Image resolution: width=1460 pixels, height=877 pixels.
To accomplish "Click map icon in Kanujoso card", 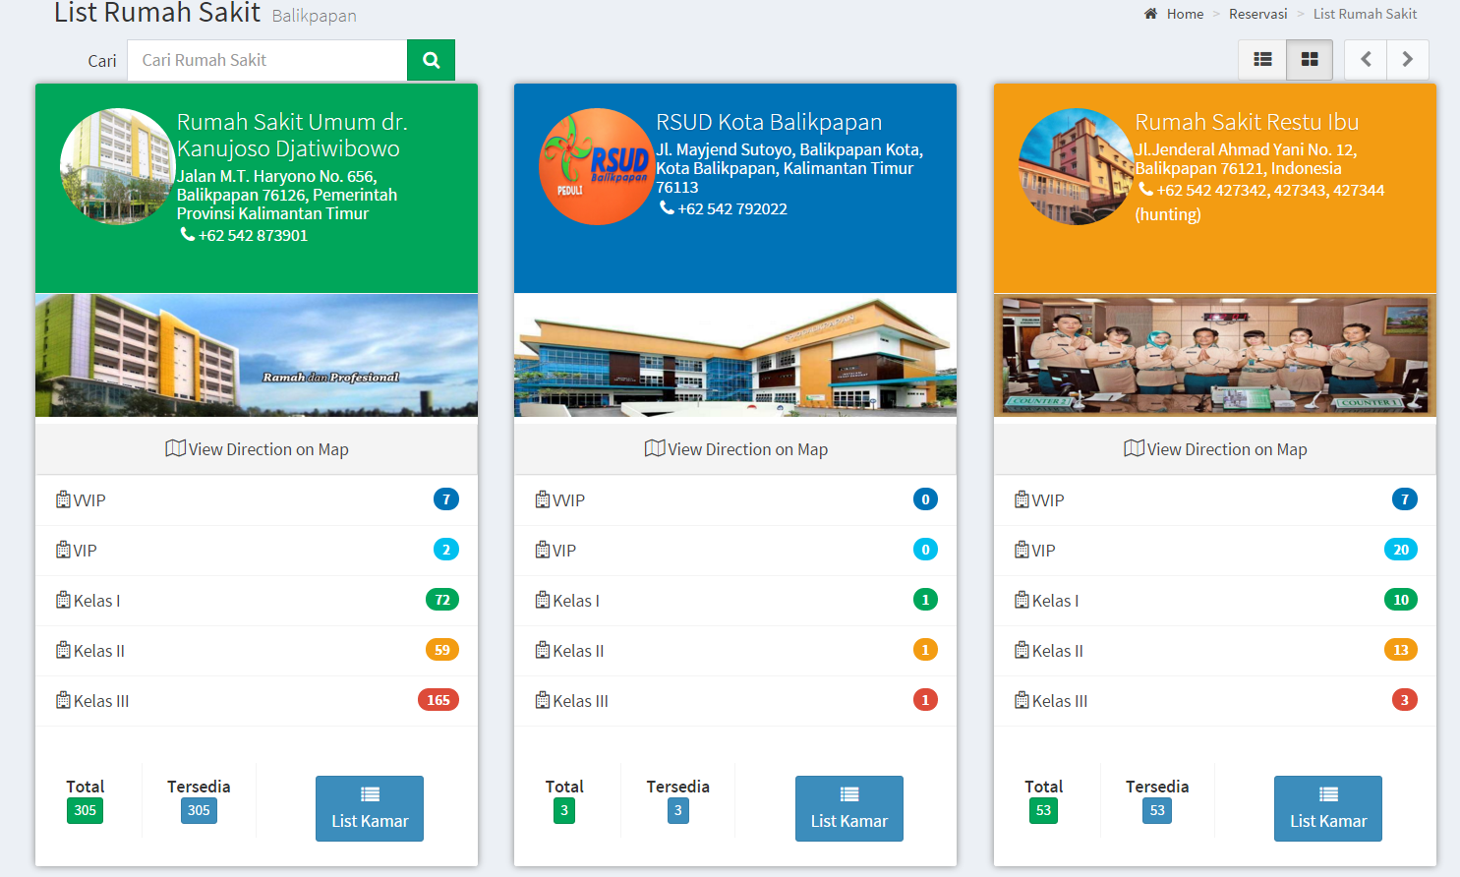I will click(x=175, y=448).
